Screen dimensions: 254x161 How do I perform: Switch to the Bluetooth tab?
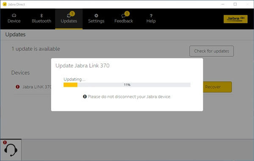(41, 19)
